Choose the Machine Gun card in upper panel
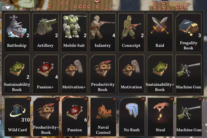Screen dimensions: 207x138 tap(189, 74)
